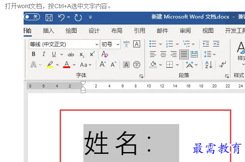
Task: Click the numbered list icon
Action: [x=169, y=44]
